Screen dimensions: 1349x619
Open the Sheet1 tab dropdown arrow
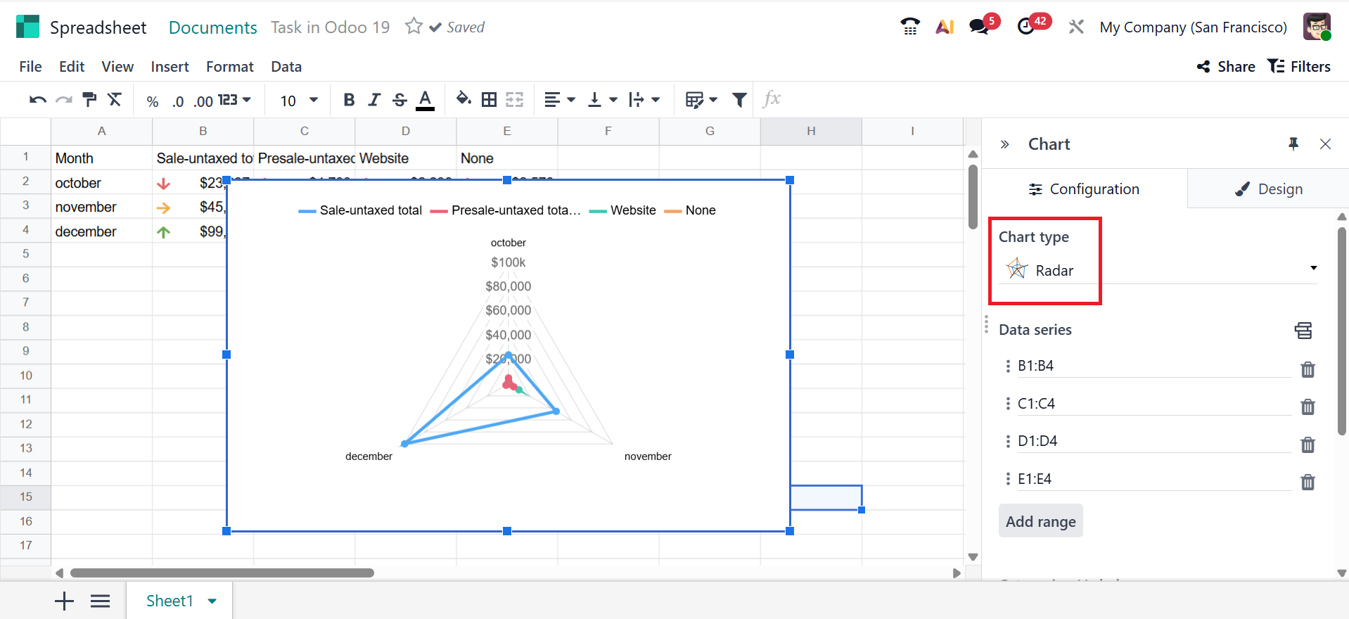coord(212,601)
